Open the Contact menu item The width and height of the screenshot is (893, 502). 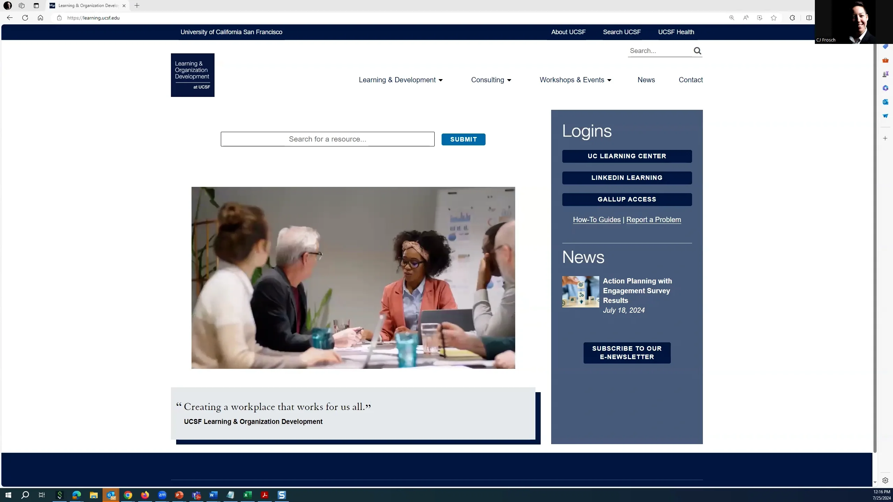[x=690, y=80]
